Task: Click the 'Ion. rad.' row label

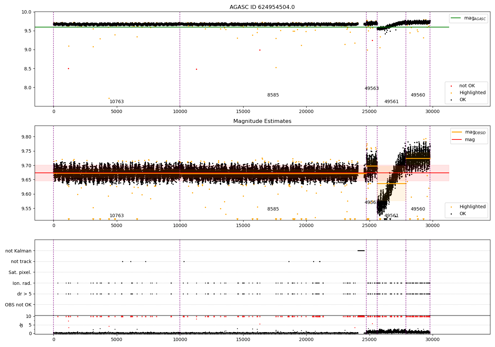Action: (x=22, y=283)
